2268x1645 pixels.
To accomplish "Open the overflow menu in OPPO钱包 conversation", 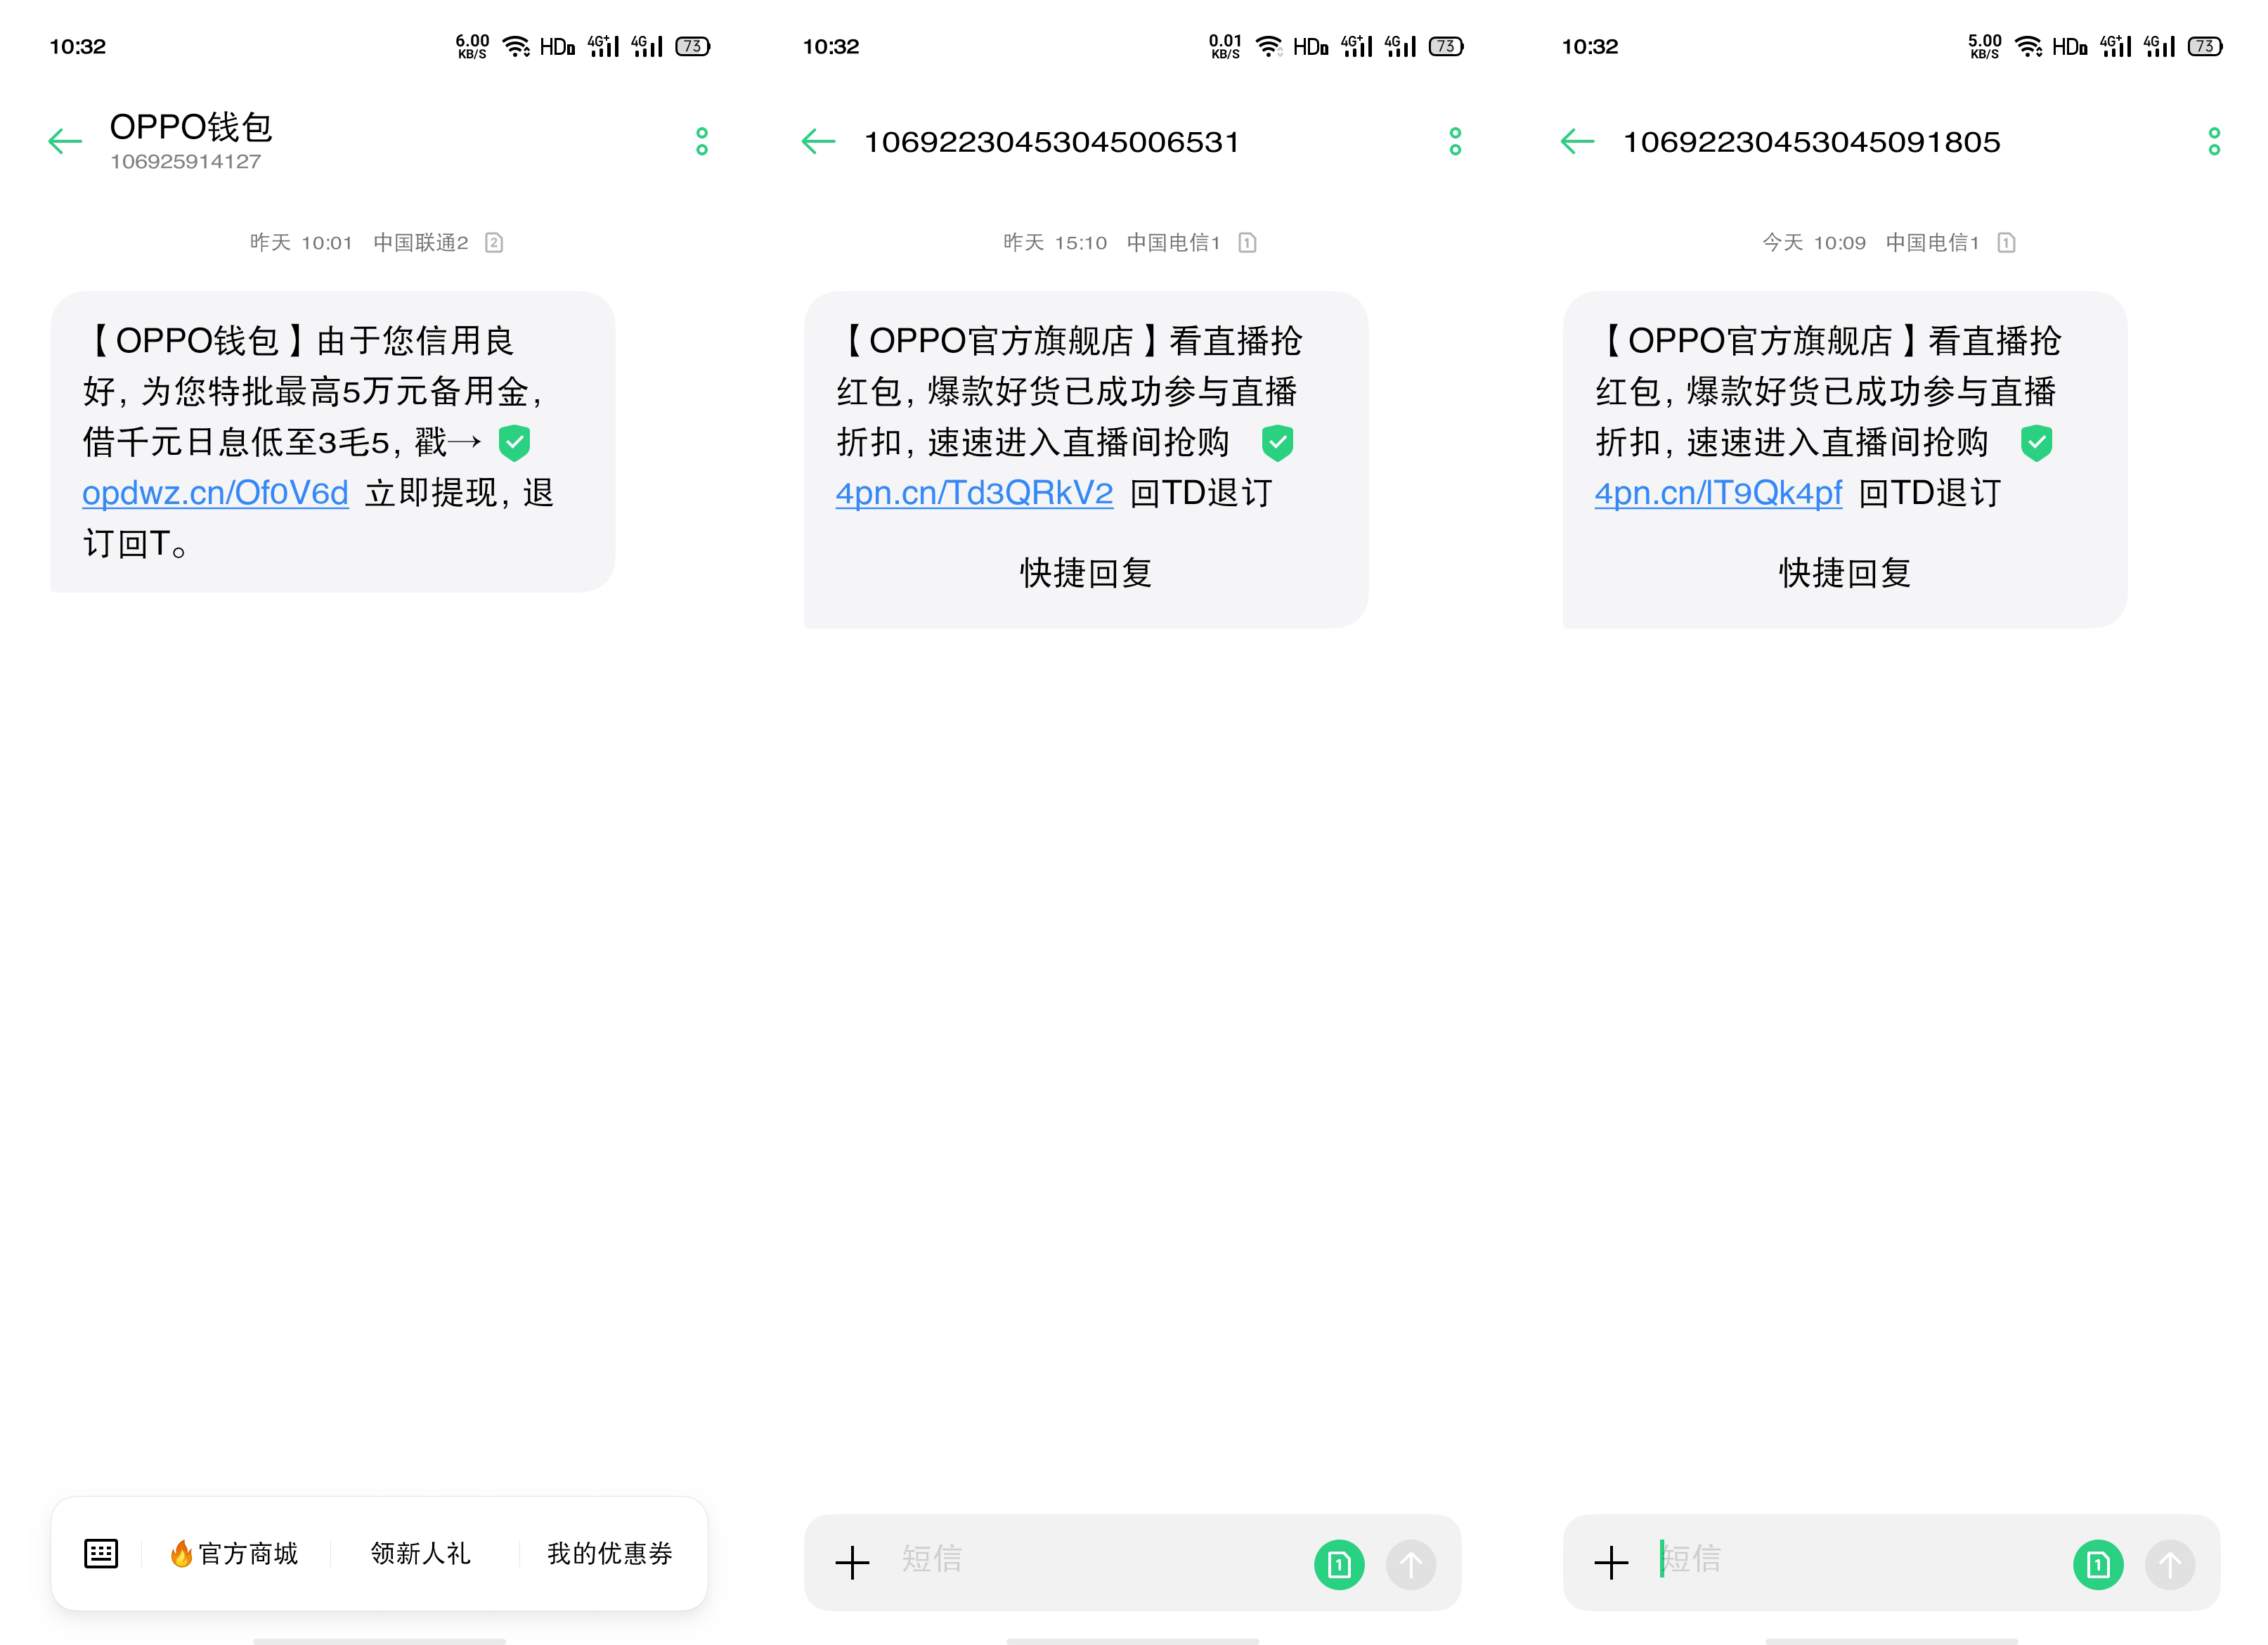I will pos(703,142).
